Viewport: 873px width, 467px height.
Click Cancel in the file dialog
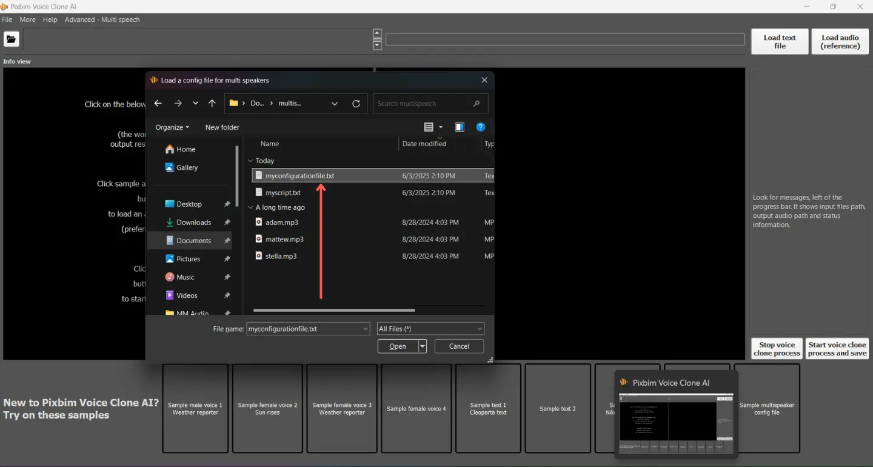click(x=459, y=346)
